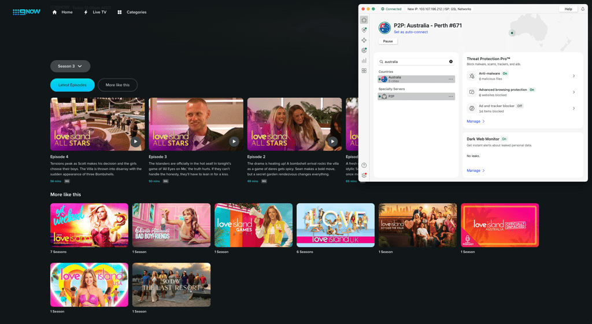Open the apps grid sidebar icon in NordVPN
This screenshot has width=592, height=324.
[x=364, y=71]
